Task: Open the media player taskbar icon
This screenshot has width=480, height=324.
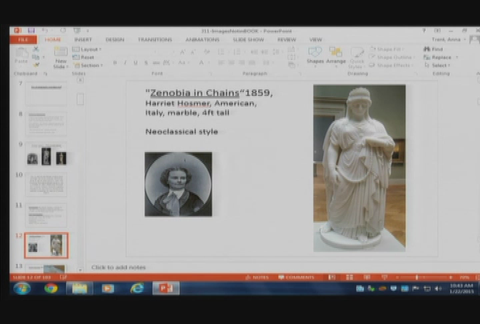Action: [x=108, y=288]
